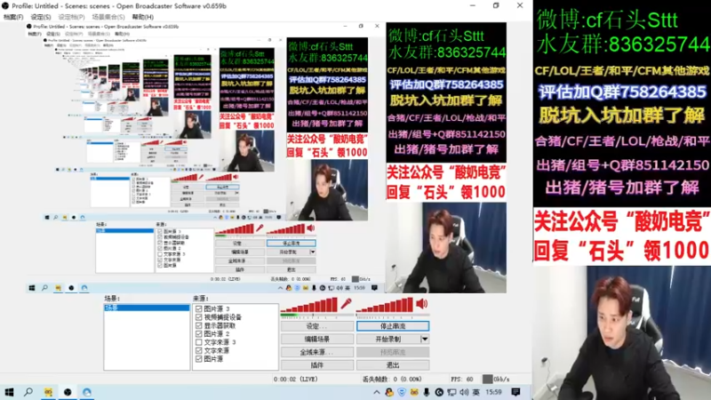Image resolution: width=711 pixels, height=400 pixels.
Task: Click the 退出 exit button
Action: click(393, 364)
